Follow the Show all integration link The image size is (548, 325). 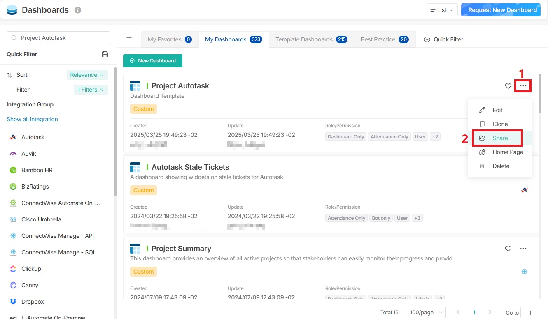tap(32, 119)
